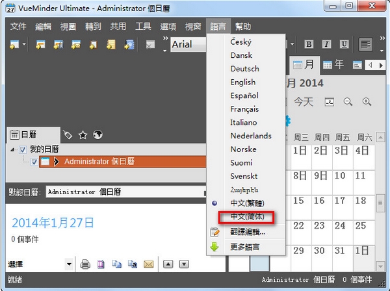Open the 默認日曆 combo box

click(x=126, y=192)
